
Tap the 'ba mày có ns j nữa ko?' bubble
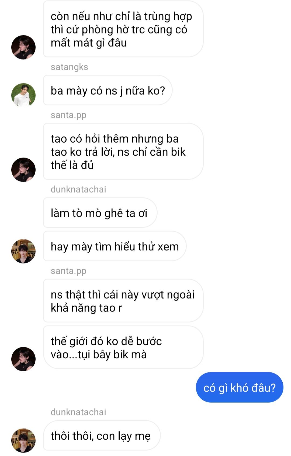108,90
